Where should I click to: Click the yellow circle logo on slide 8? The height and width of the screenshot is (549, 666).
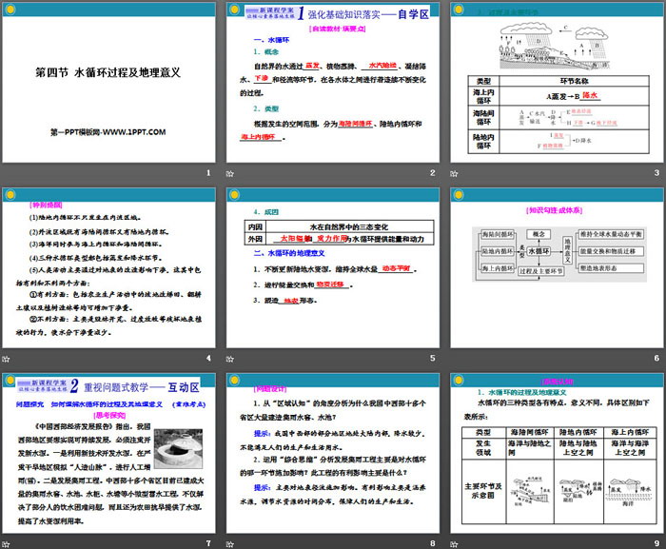(234, 381)
